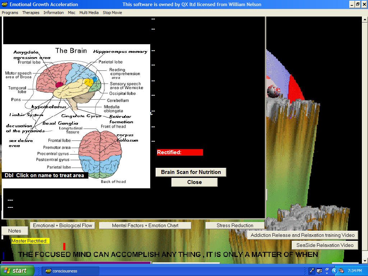The image size is (368, 276).
Task: Open the Multi Media menu
Action: pos(89,13)
